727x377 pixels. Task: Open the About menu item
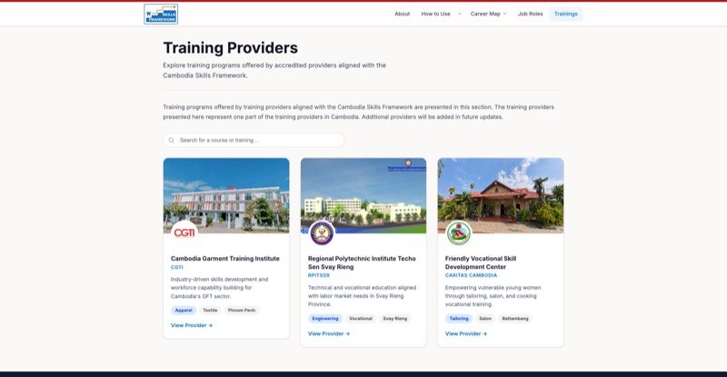402,14
